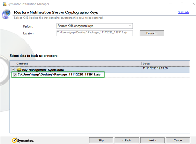Click the globe wizard icon beside the heading
The height and width of the screenshot is (144, 196).
coord(6,14)
